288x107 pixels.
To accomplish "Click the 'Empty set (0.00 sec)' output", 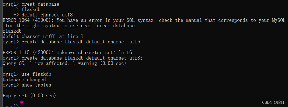I will [x=29, y=96].
